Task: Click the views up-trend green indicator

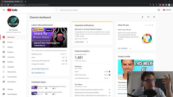Action: pos(109,72)
